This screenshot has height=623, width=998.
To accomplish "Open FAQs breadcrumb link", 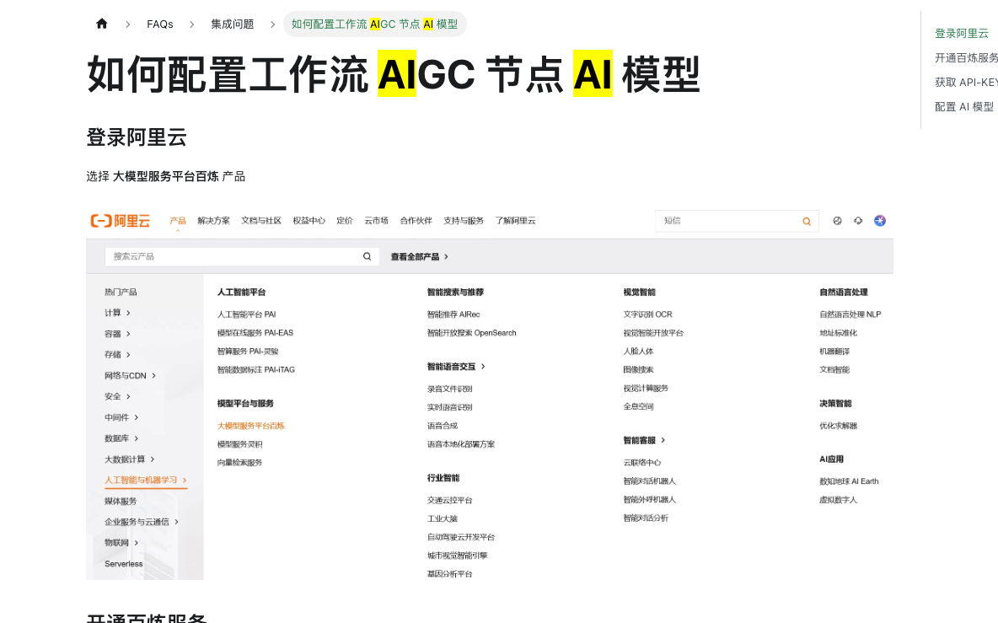I will [x=160, y=24].
